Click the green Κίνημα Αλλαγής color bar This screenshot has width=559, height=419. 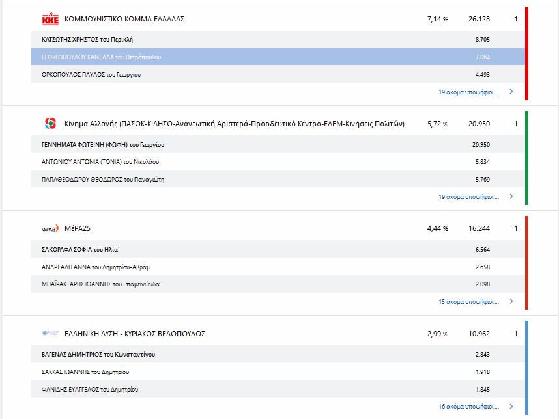pos(527,158)
